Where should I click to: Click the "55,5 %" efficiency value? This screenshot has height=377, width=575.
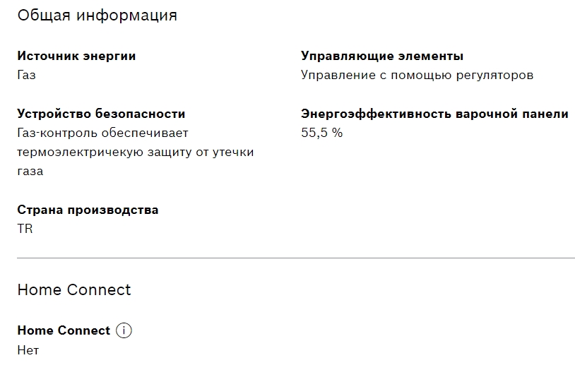(x=321, y=133)
